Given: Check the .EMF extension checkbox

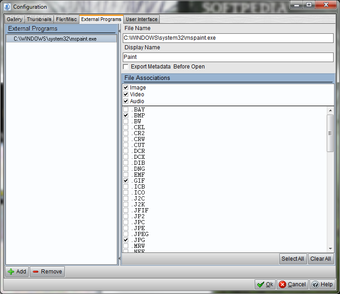Looking at the screenshot, I should pyautogui.click(x=126, y=174).
